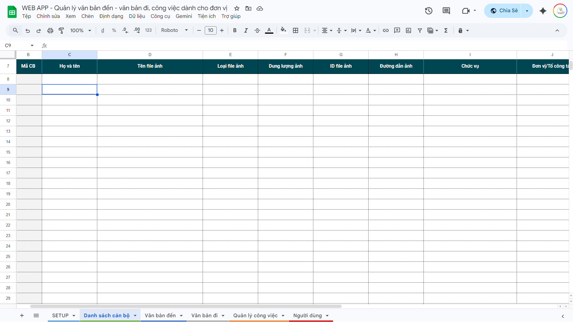Toggle bold formatting

point(235,30)
